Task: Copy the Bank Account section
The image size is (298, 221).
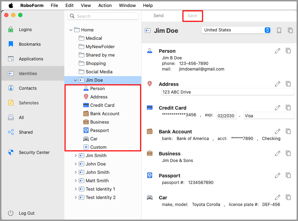Action: pyautogui.click(x=288, y=131)
